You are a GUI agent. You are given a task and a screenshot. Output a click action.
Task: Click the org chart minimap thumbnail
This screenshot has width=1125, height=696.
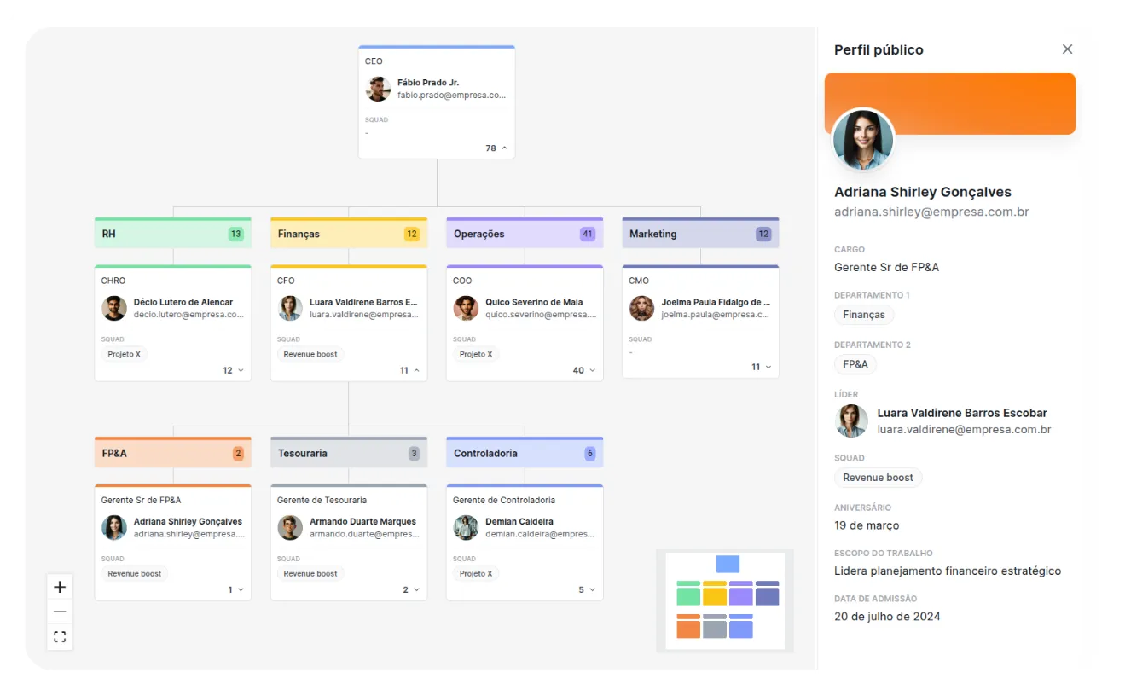[x=725, y=600]
